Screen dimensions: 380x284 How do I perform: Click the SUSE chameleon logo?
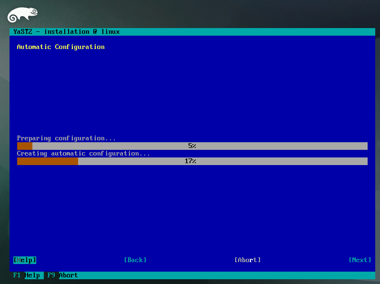click(22, 15)
